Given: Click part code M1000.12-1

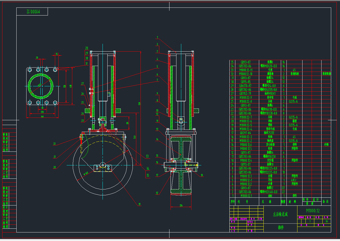Looking at the screenshot, I should [x=246, y=180].
